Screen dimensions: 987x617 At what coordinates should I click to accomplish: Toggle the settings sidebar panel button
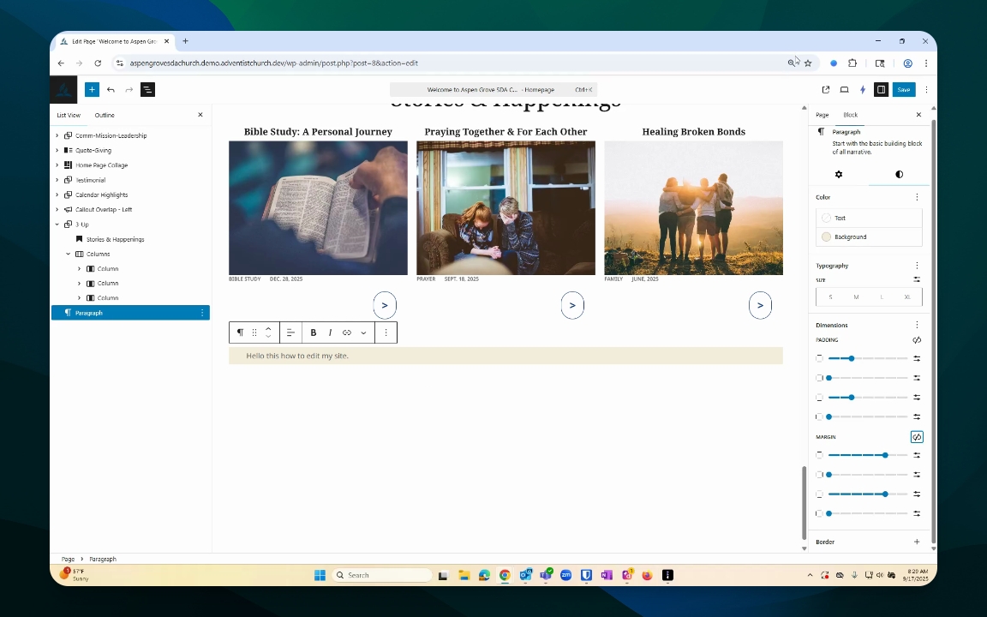pos(881,89)
